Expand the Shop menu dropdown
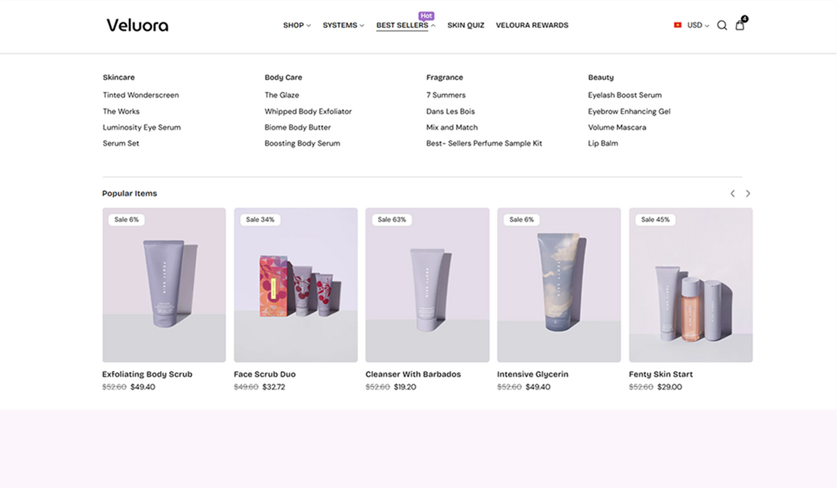The height and width of the screenshot is (488, 837). [296, 25]
